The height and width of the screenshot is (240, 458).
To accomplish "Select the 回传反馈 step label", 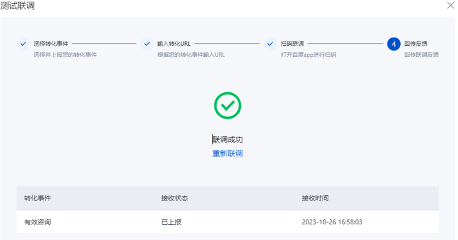I will click(x=415, y=44).
